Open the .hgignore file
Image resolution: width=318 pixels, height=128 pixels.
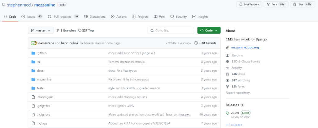pos(43,115)
